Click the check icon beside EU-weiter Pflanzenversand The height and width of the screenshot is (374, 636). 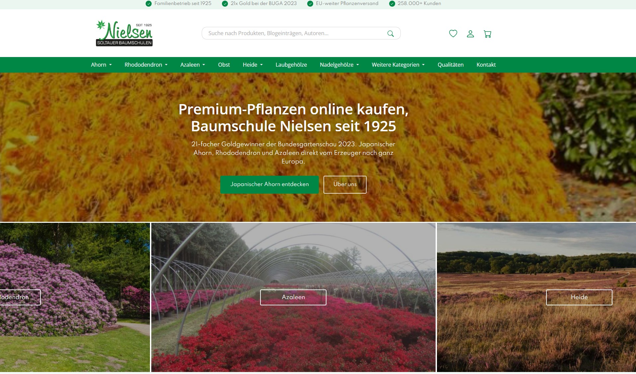[310, 4]
